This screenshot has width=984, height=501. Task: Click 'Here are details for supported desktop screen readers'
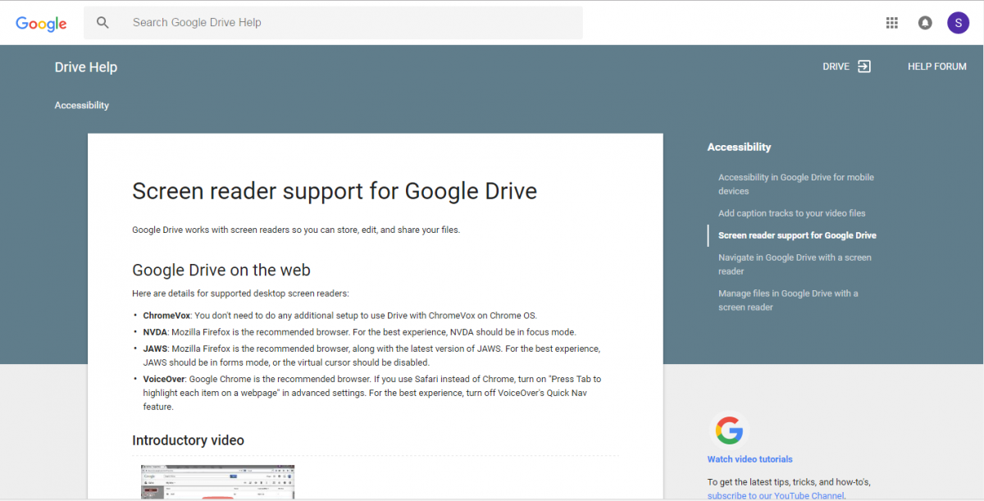click(240, 293)
